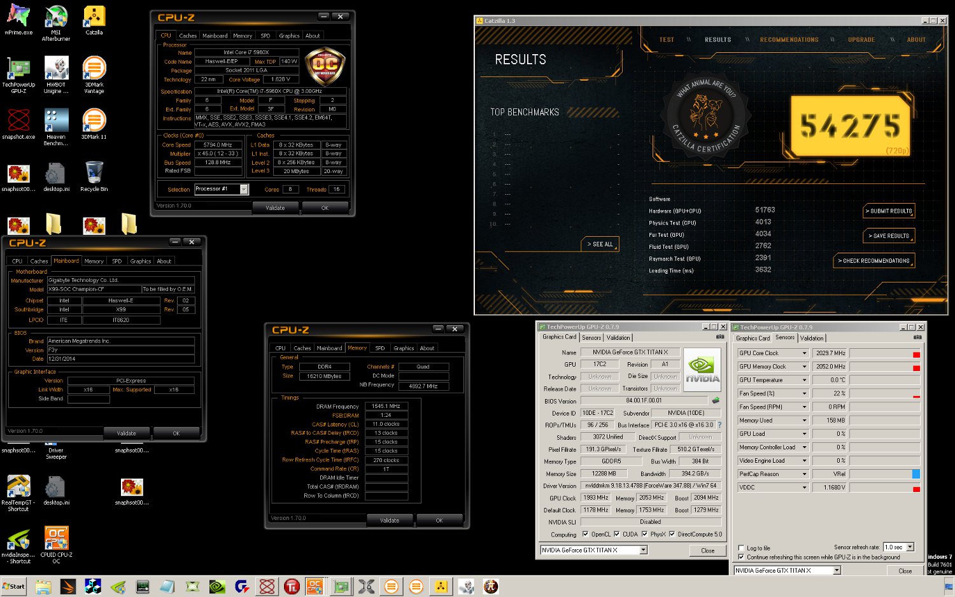Click CHECK RECOMMENDATIONS in Catzilla
The height and width of the screenshot is (597, 955).
tap(874, 260)
